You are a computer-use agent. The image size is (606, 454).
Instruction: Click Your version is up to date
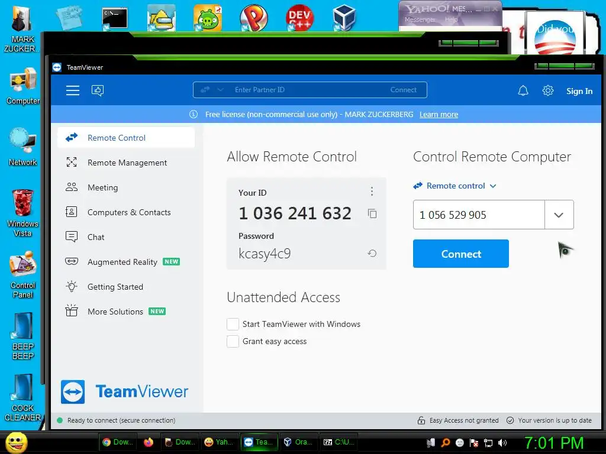[x=555, y=420]
